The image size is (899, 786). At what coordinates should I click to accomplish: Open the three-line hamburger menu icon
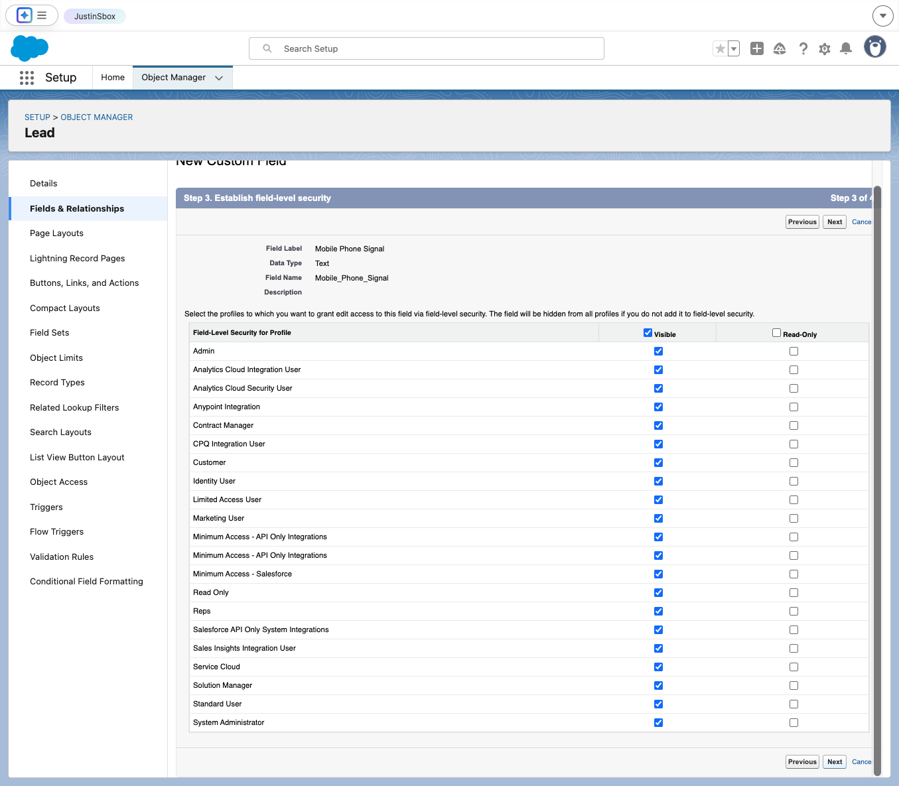[42, 15]
